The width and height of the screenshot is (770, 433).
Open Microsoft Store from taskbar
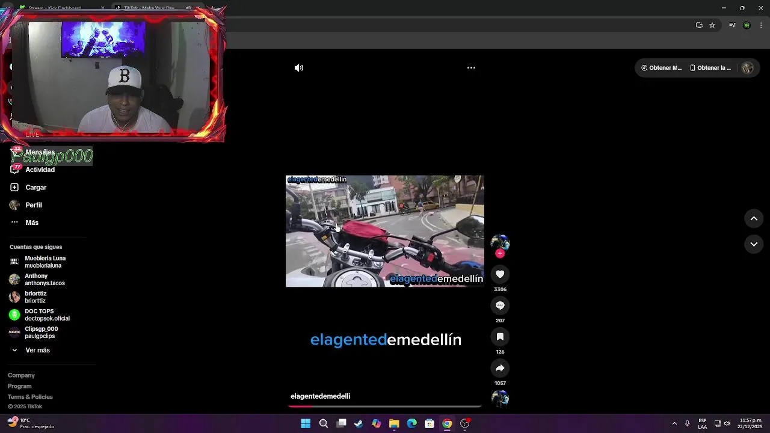coord(430,423)
